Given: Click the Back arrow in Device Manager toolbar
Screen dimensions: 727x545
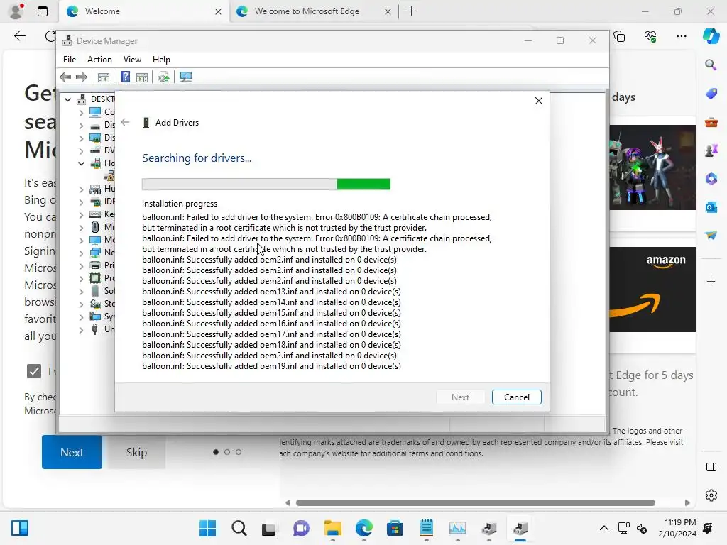Looking at the screenshot, I should [65, 77].
